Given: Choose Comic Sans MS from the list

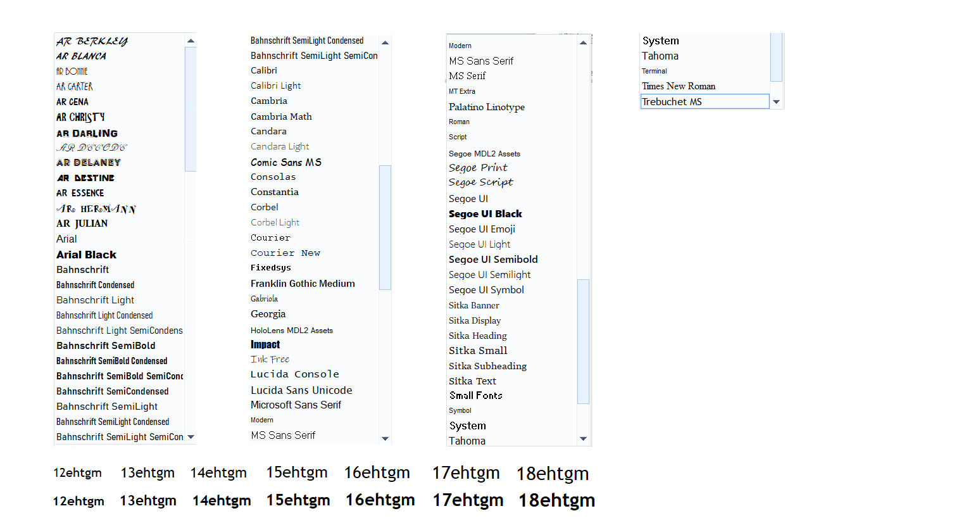Looking at the screenshot, I should pyautogui.click(x=286, y=163).
